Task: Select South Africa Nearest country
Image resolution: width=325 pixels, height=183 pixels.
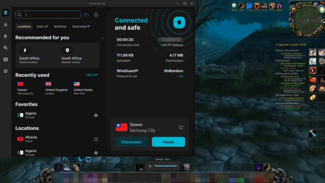Action: 72,55
